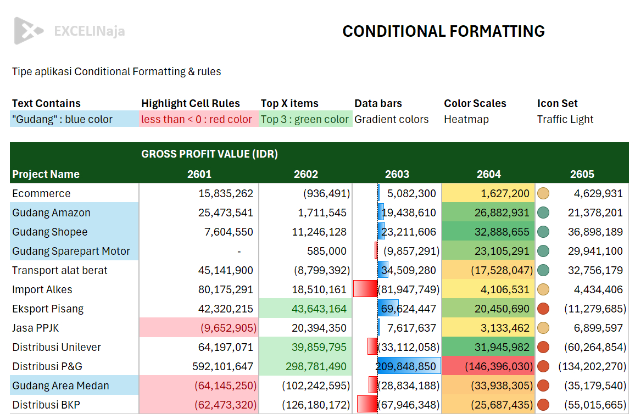The height and width of the screenshot is (419, 635).
Task: Select the cell (134,202,270) in 2605
Action: coord(582,366)
